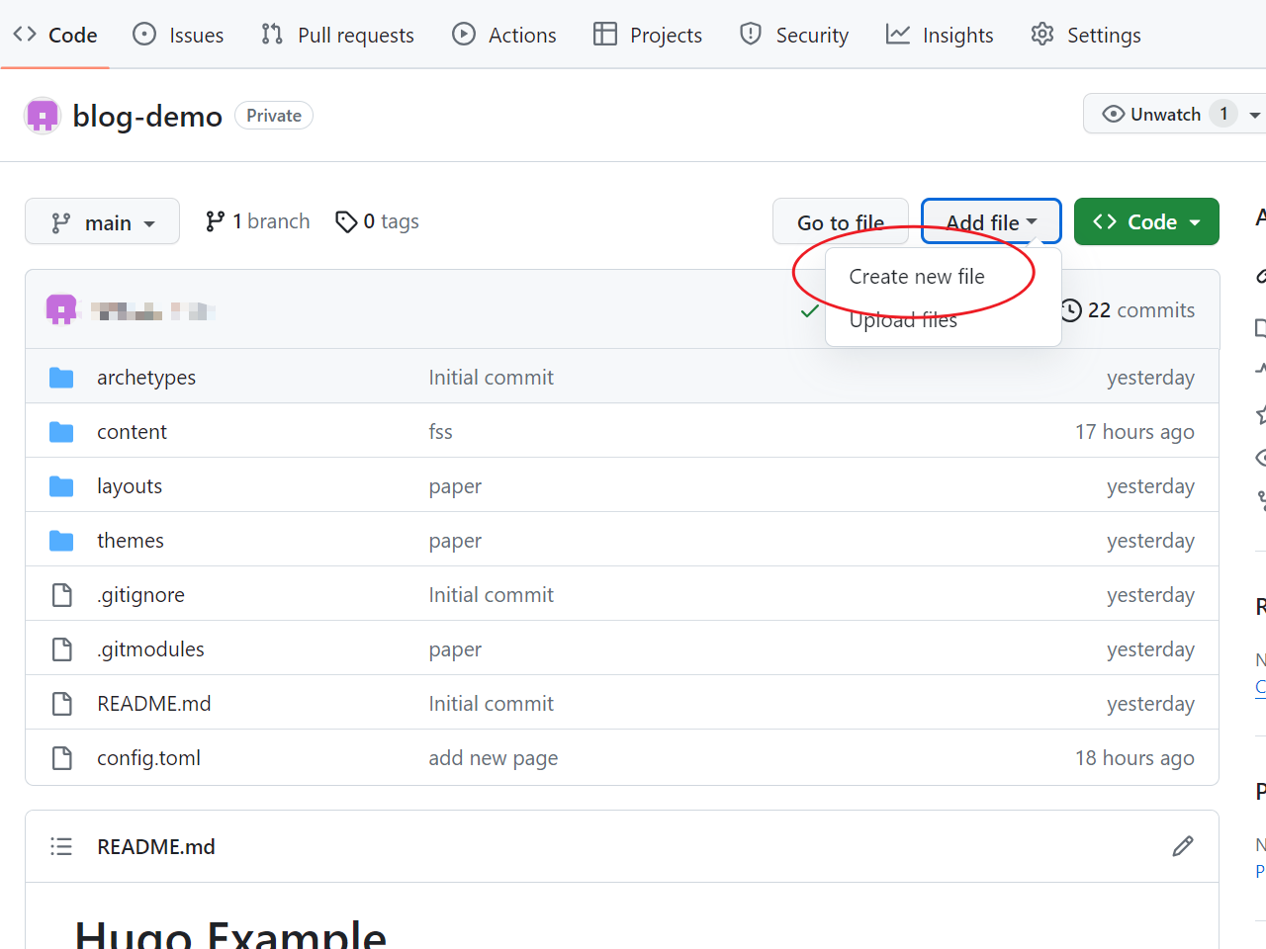Image resolution: width=1266 pixels, height=949 pixels.
Task: Click the README.md row file icon
Action: pos(61,704)
